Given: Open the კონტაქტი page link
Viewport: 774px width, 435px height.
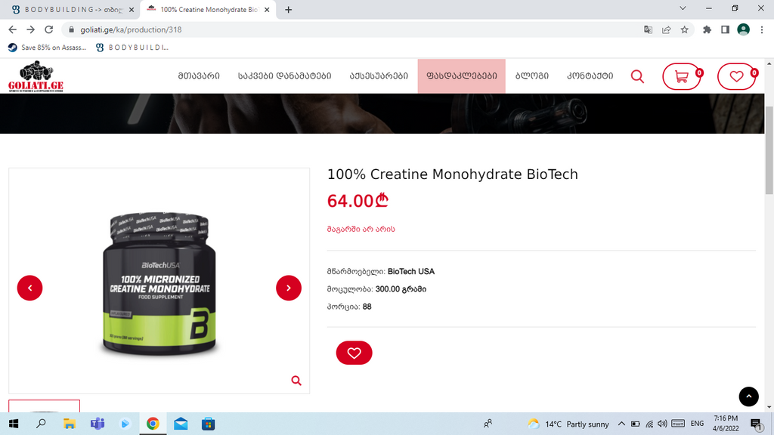Looking at the screenshot, I should point(590,76).
